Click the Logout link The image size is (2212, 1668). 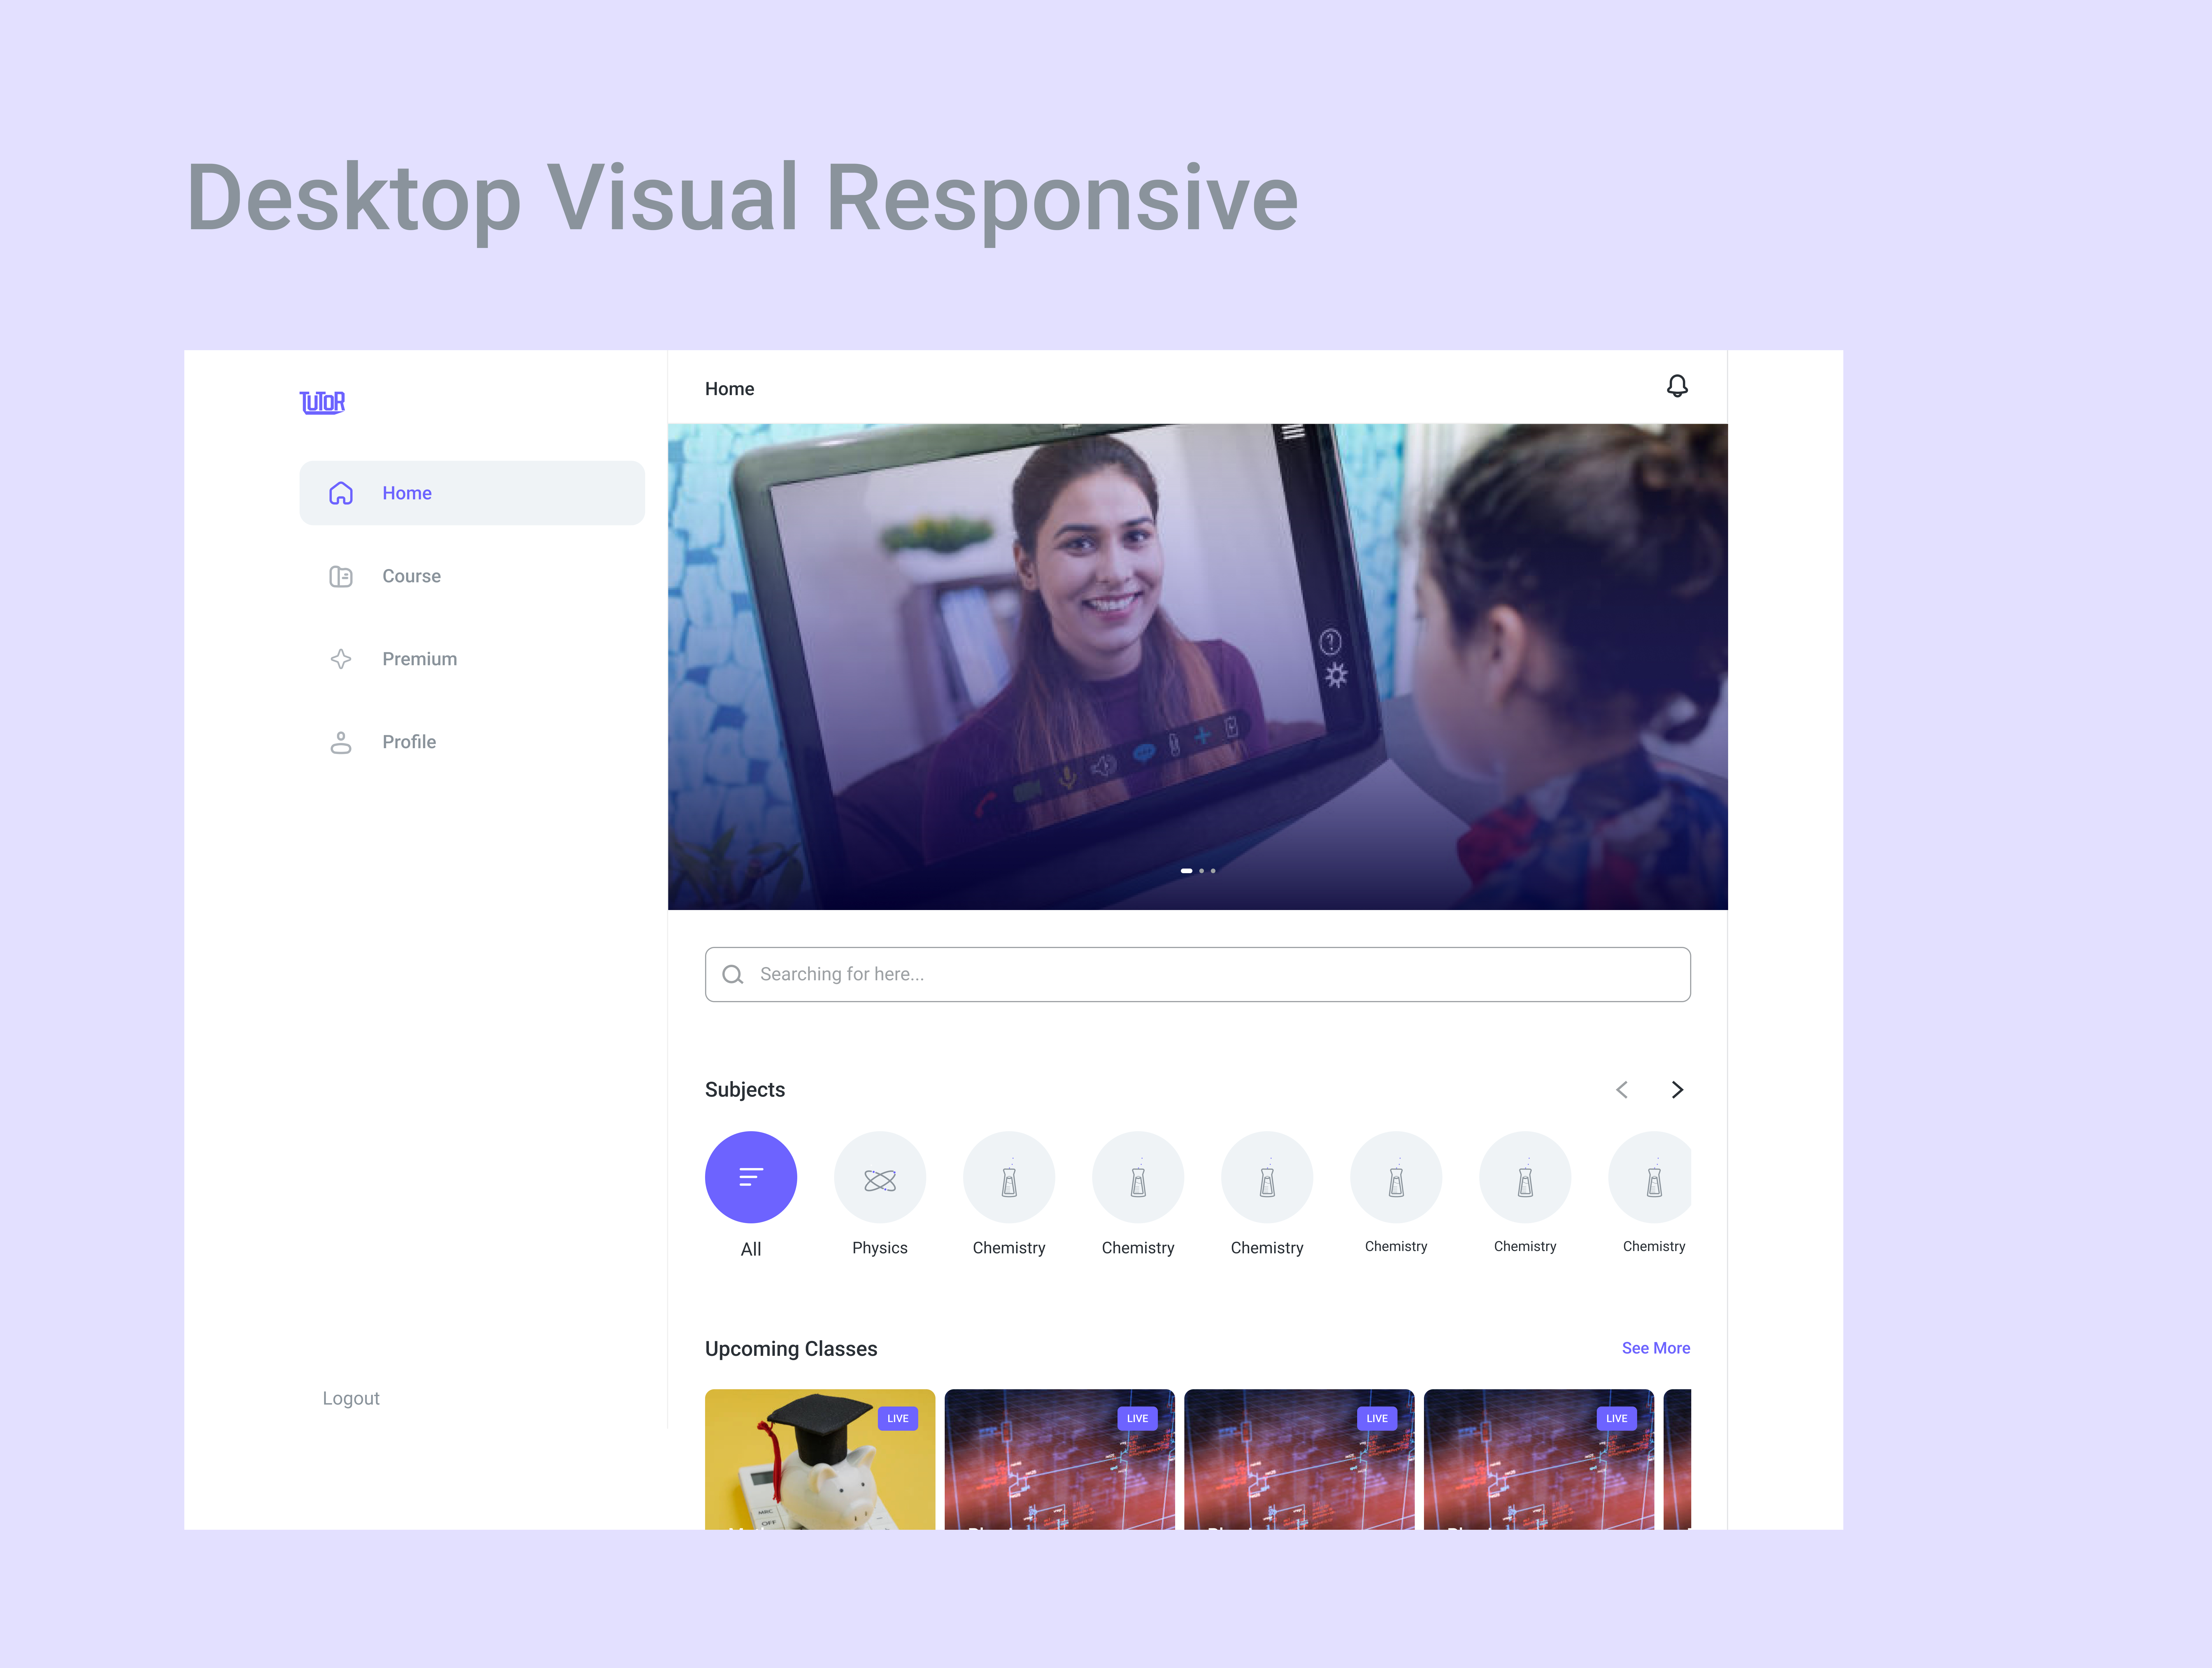351,1398
